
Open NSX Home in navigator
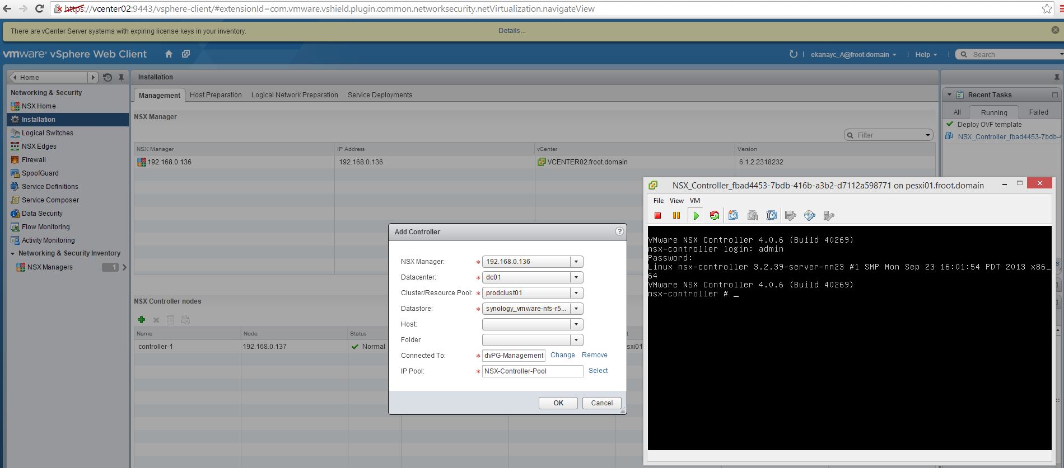coord(39,106)
